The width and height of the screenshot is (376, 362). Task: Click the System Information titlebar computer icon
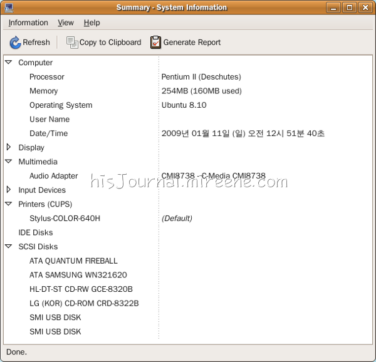[9, 8]
